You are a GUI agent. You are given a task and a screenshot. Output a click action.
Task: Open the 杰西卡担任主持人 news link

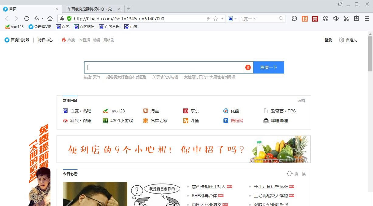tap(209, 187)
